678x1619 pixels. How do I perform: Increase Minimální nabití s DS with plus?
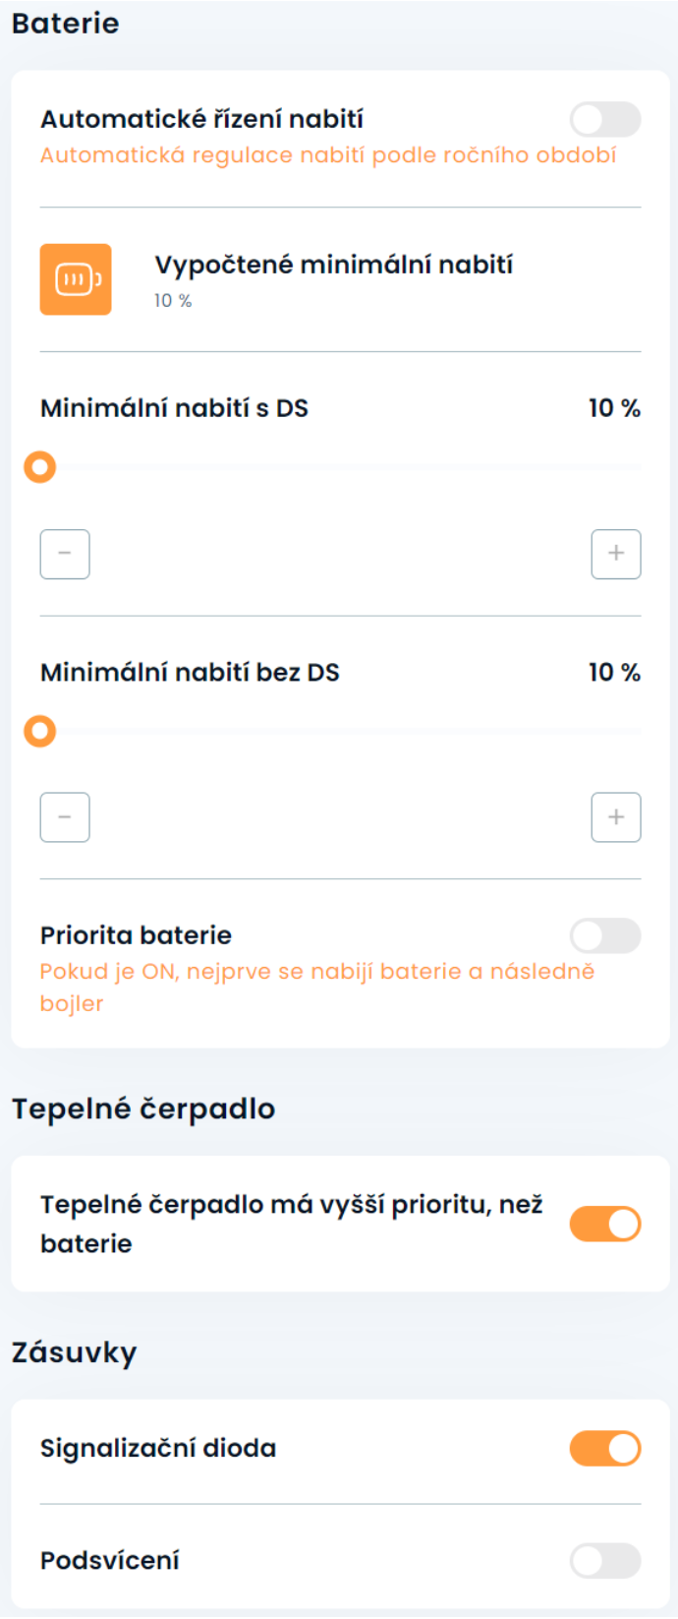pyautogui.click(x=616, y=554)
